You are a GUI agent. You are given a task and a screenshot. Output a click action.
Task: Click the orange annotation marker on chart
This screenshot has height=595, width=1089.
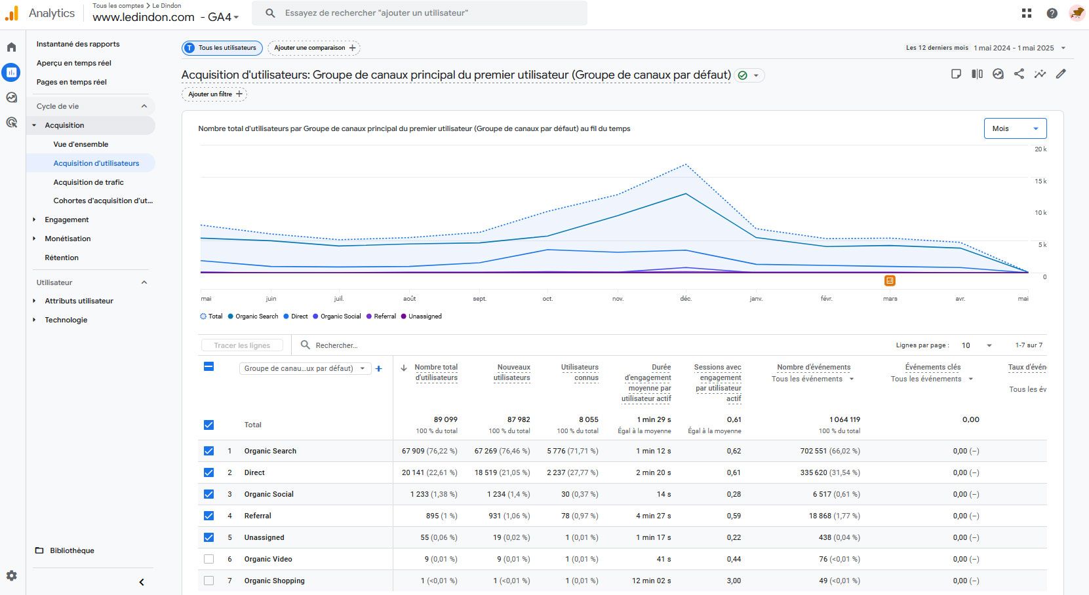(890, 280)
